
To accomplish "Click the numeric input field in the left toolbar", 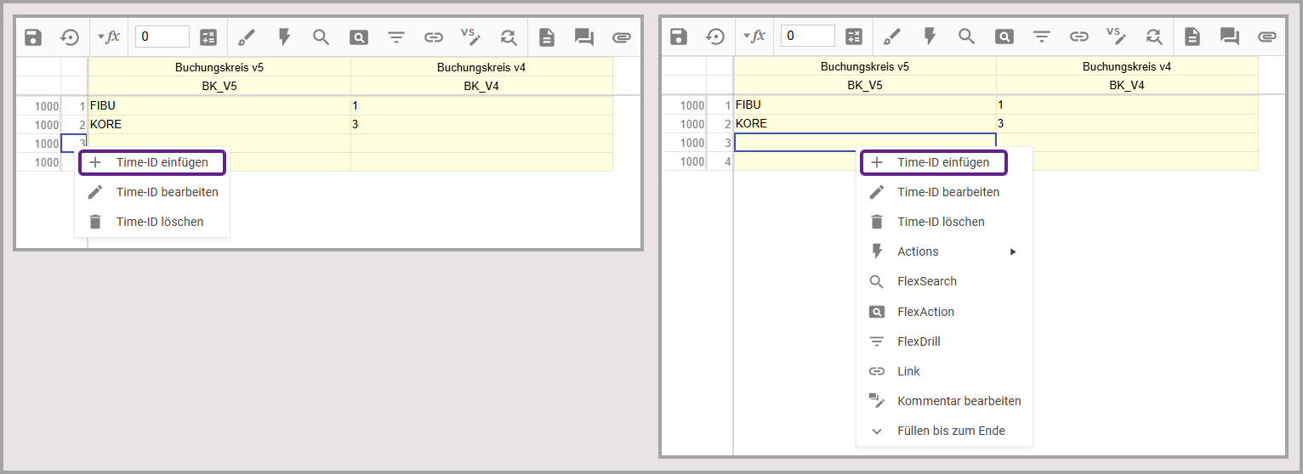I will tap(162, 37).
